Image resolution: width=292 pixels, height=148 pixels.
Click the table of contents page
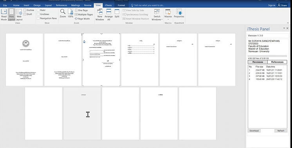(x=140, y=60)
